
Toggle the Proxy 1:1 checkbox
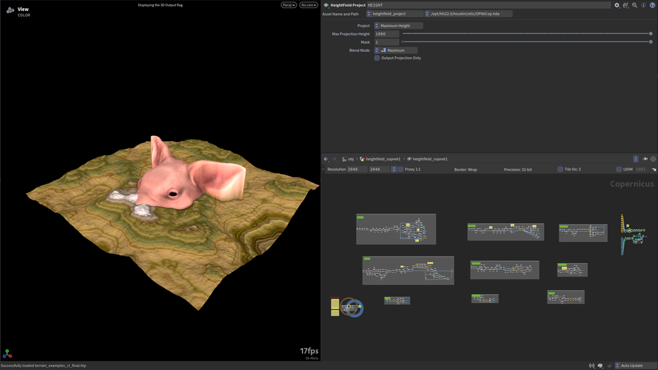[401, 170]
